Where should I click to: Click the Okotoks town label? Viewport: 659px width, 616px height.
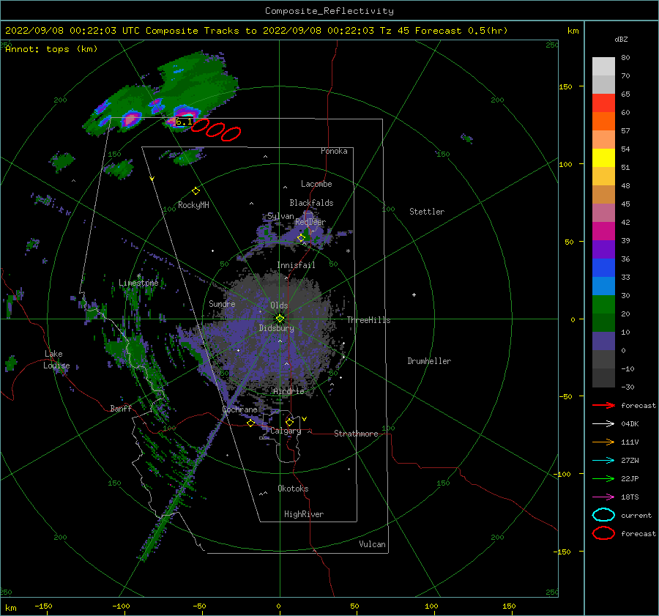click(293, 489)
